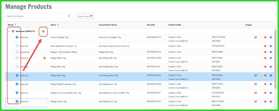Screen dimensions: 279x111
Task: Edit Widget 1 Red And Blue 500kg
Action: click(x=271, y=52)
